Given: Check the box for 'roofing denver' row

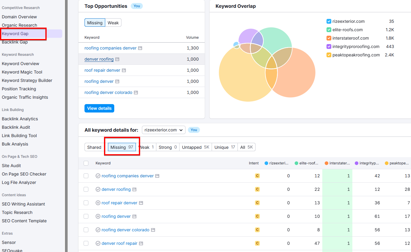Looking at the screenshot, I should pyautogui.click(x=86, y=216).
